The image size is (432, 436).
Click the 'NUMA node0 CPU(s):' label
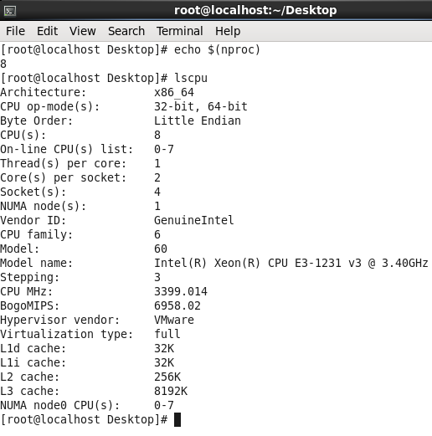coord(59,405)
